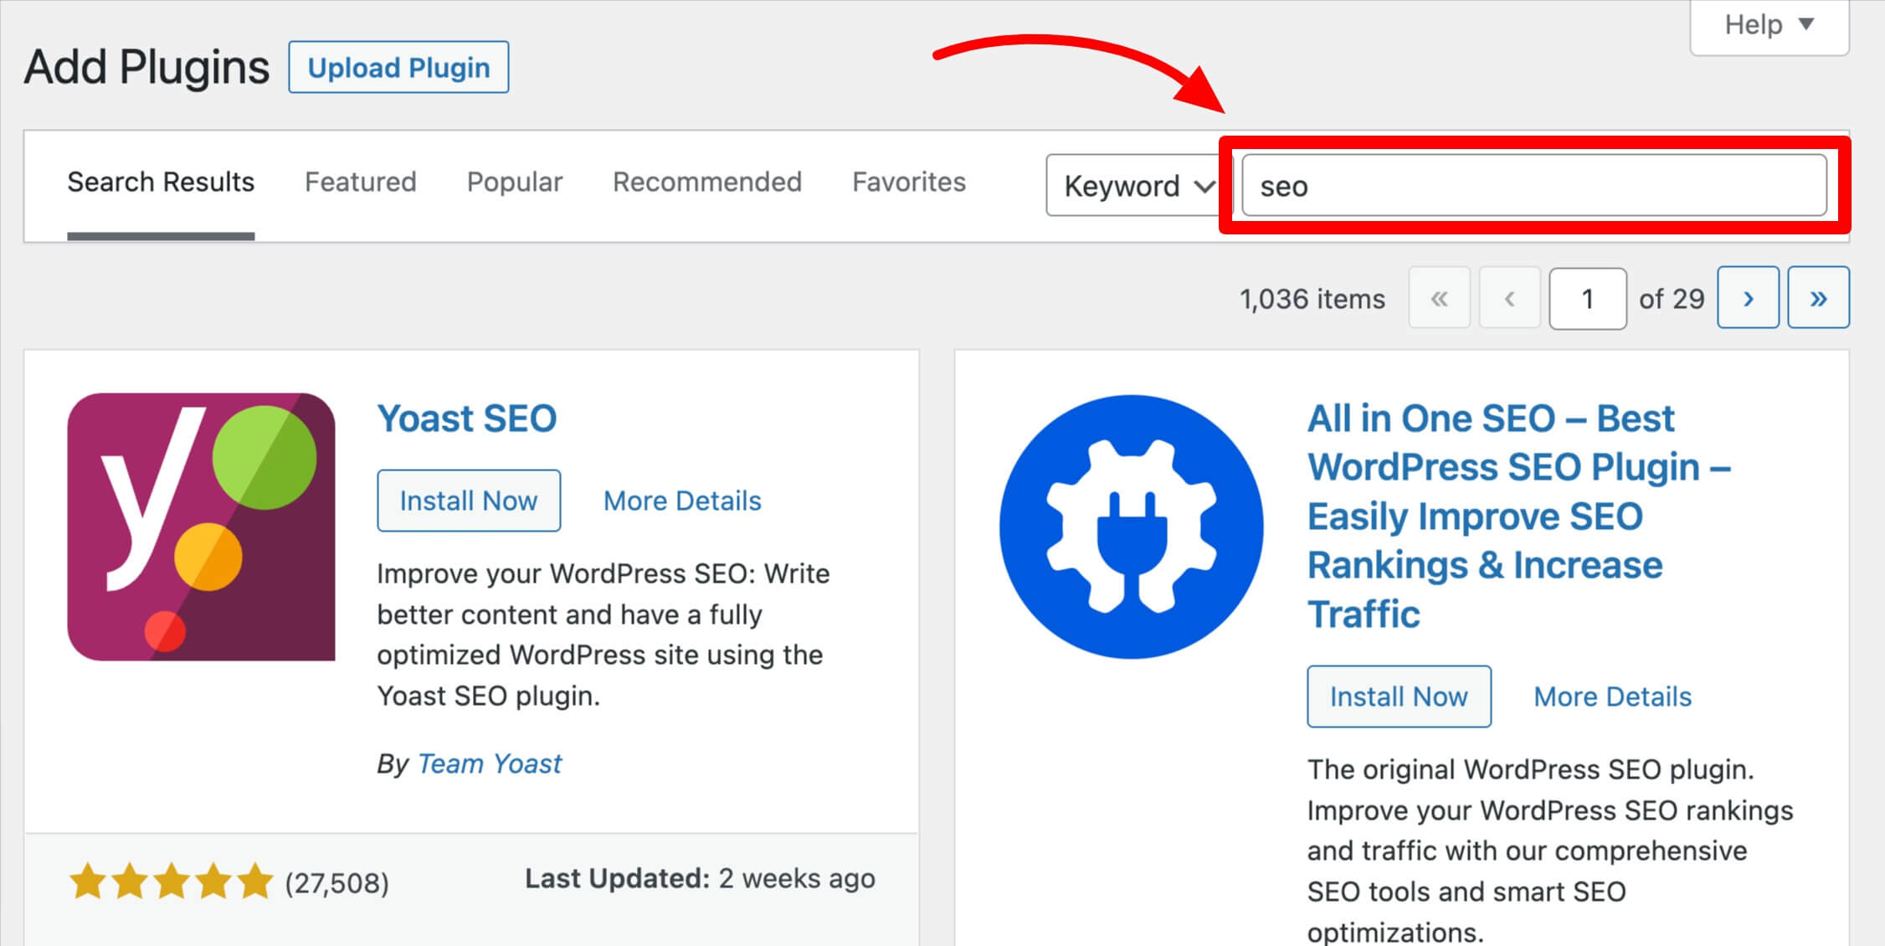
Task: Open the Keyword search type dropdown
Action: pos(1137,185)
